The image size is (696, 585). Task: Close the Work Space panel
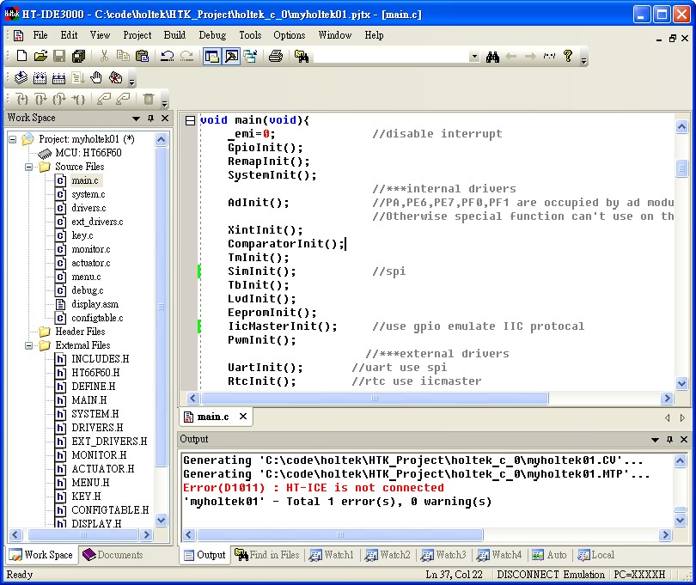[x=165, y=118]
